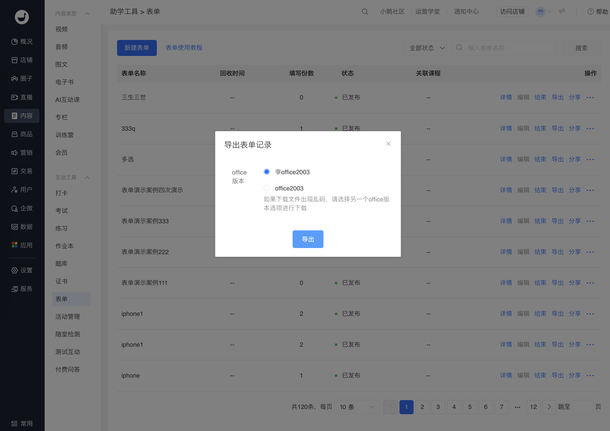Open the 表单 menu item in sidebar
610x431 pixels.
[x=71, y=299]
